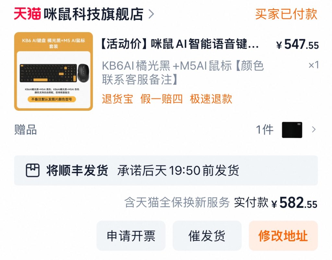Click the orange 修改地址 button
Screen dimensions: 332x260
tap(283, 236)
